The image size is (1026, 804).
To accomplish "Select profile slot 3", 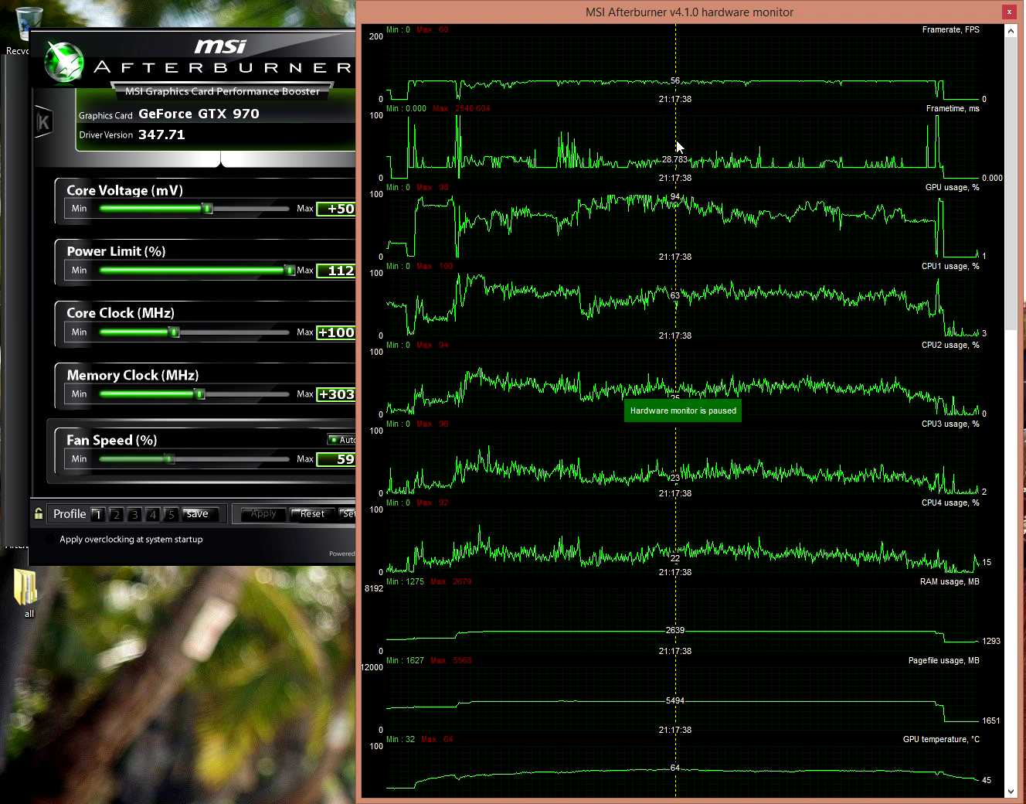I will click(134, 514).
